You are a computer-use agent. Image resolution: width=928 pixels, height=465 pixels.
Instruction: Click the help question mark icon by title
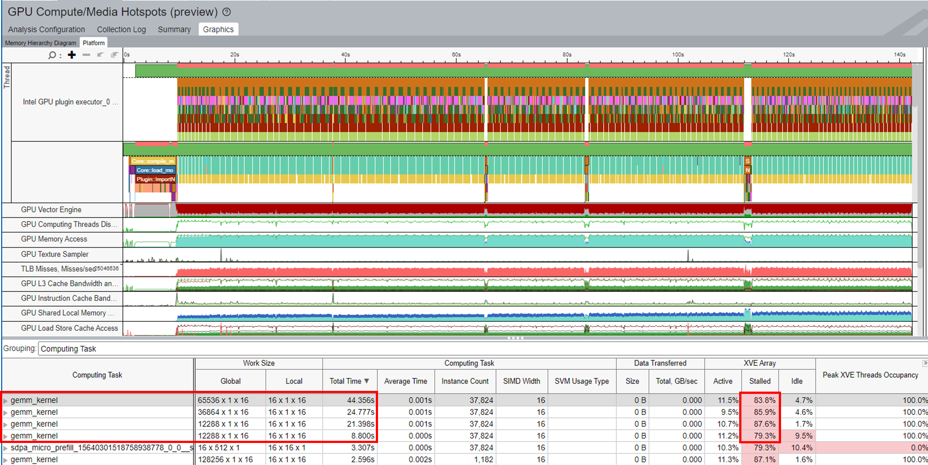point(227,12)
